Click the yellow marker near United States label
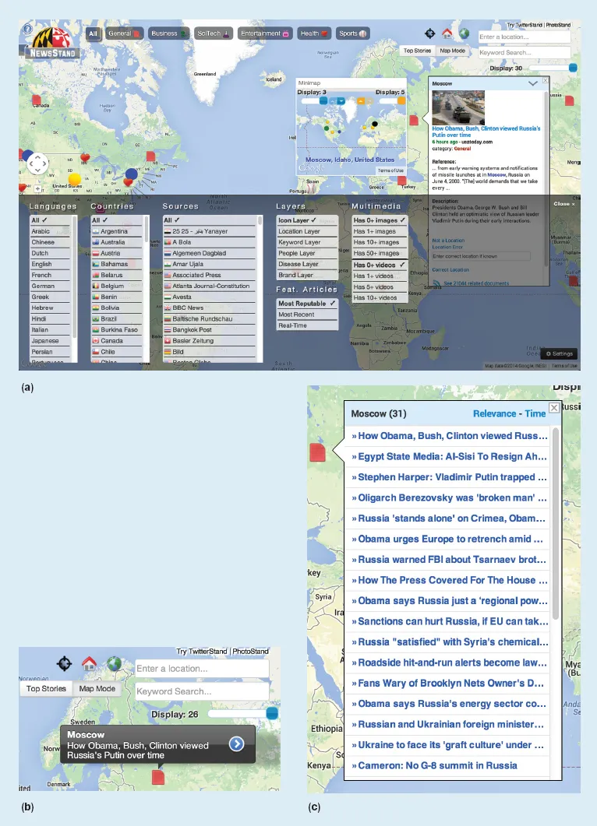The image size is (597, 826). point(75,179)
